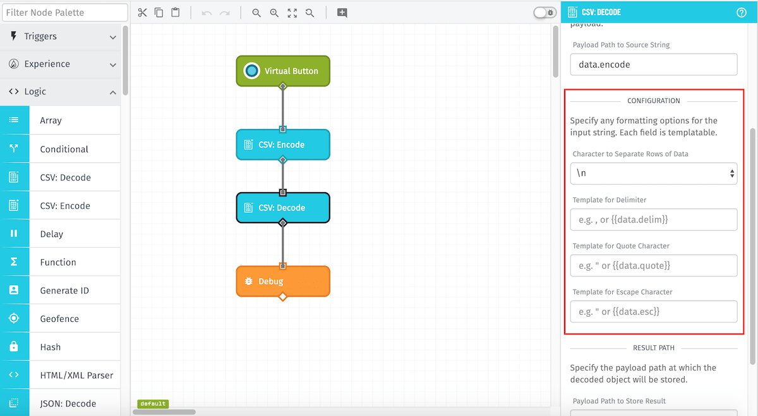Click the Function label in palette
Image resolution: width=758 pixels, height=416 pixels.
[x=58, y=262]
